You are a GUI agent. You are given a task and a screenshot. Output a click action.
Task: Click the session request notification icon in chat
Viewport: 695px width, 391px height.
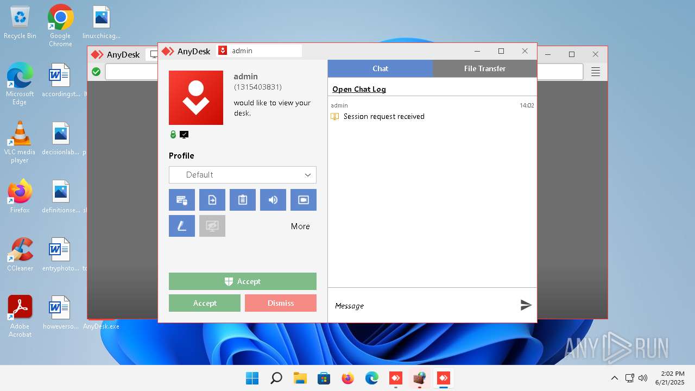335,117
